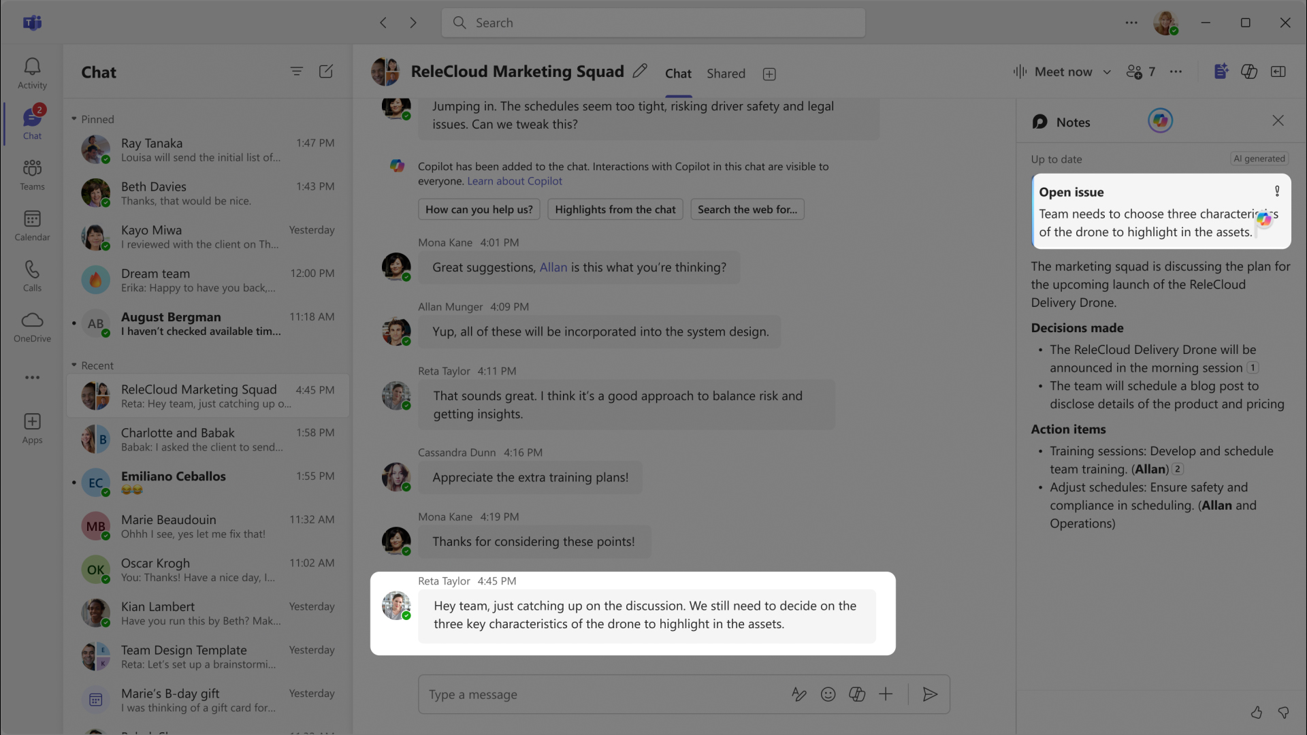Click the Allan mention in Mona's message
1307x735 pixels.
553,267
